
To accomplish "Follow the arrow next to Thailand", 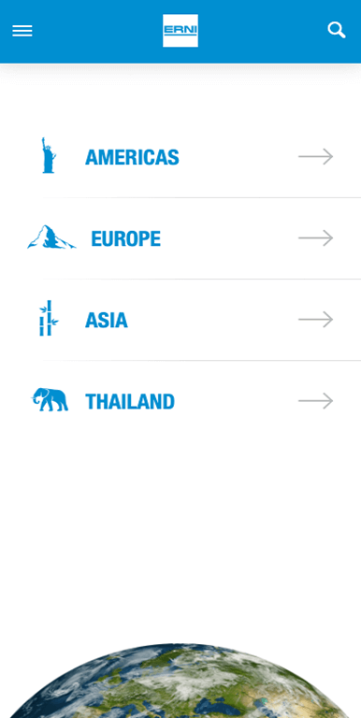I will pos(316,401).
